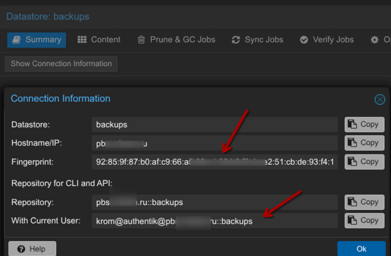Click the With Current User field
This screenshot has height=256, width=391.
click(214, 220)
